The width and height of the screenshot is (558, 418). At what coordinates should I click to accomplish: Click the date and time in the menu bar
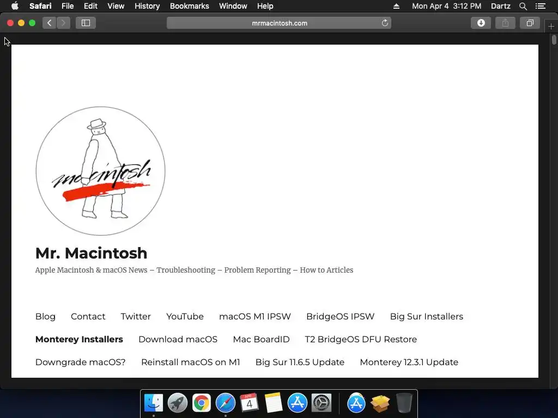(x=447, y=6)
